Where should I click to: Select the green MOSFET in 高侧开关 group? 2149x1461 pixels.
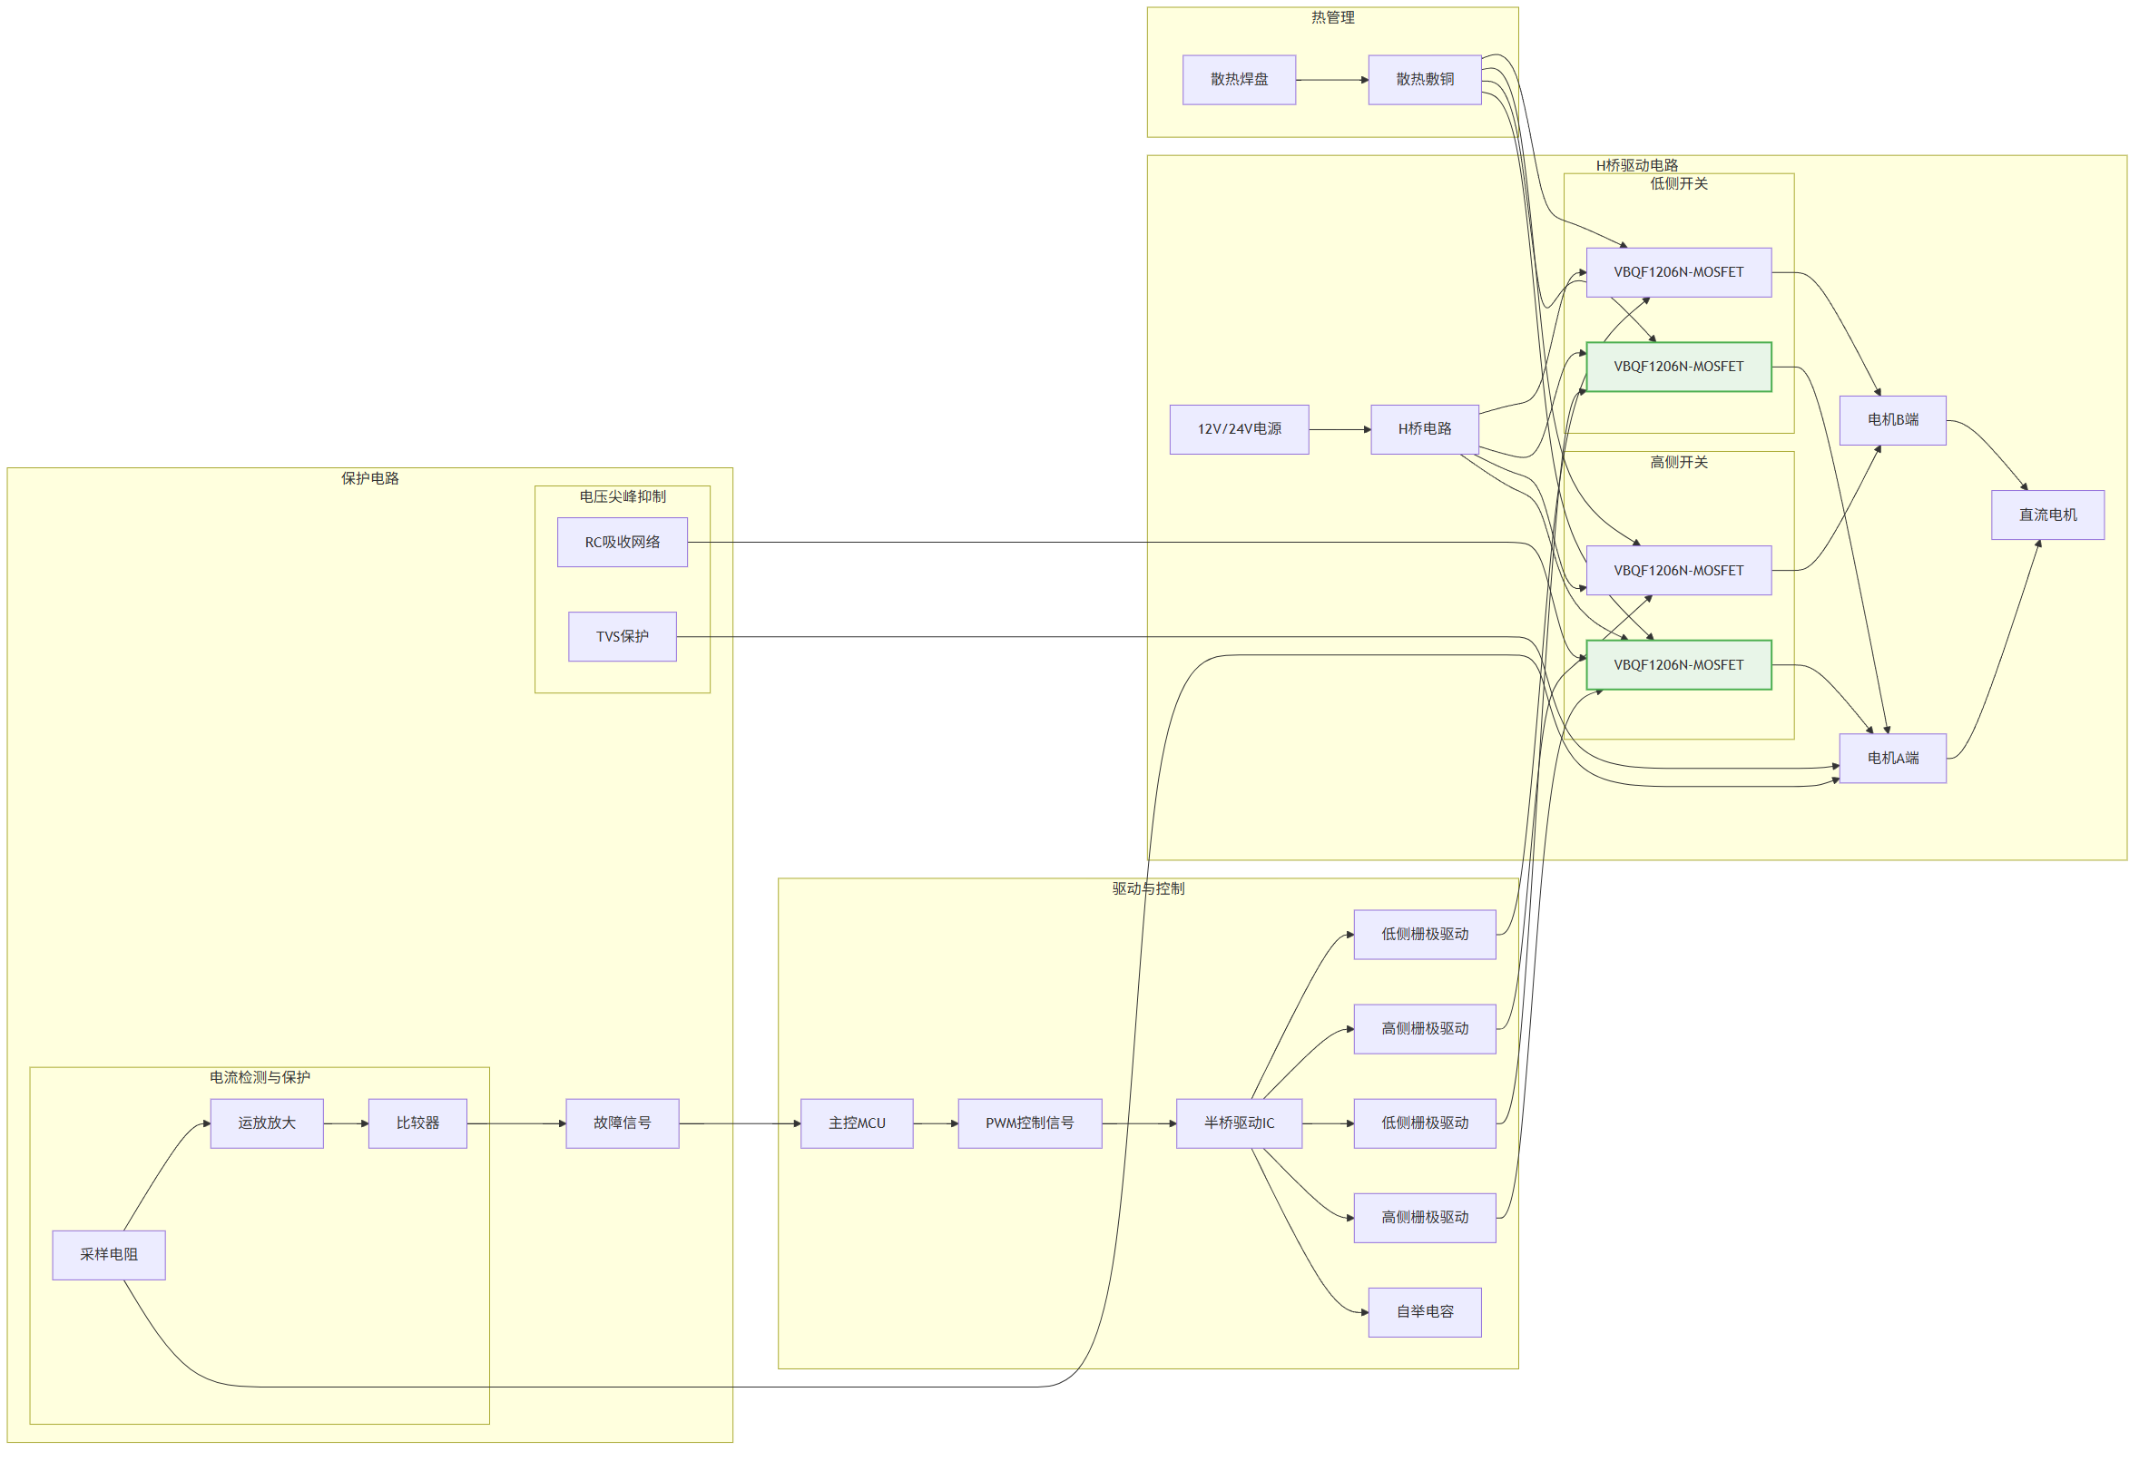click(1679, 666)
